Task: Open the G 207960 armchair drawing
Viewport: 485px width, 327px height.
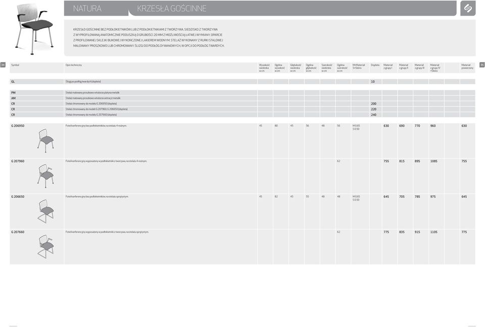Action: pos(46,176)
